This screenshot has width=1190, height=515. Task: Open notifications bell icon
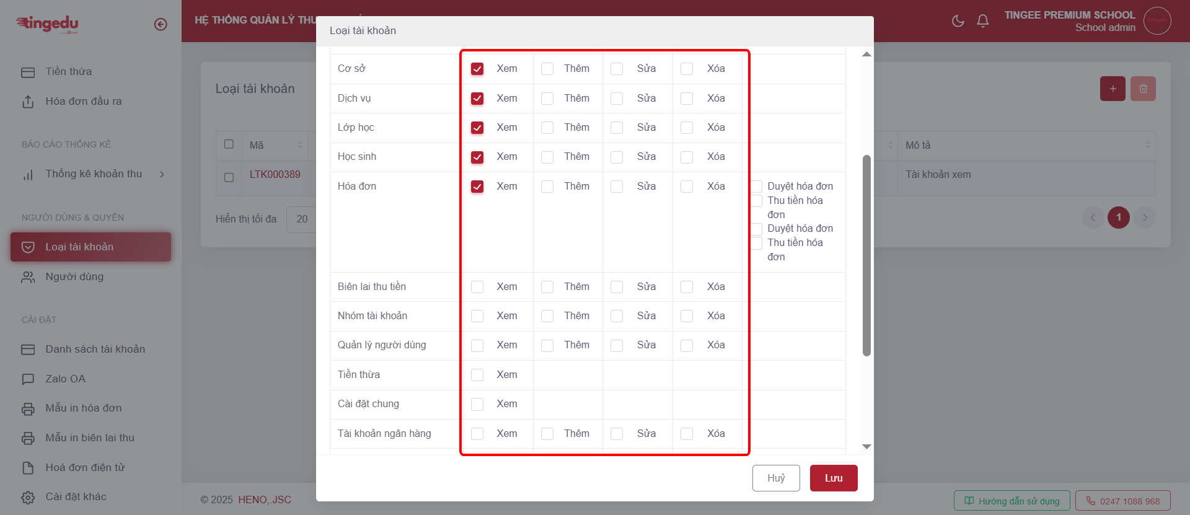(982, 21)
